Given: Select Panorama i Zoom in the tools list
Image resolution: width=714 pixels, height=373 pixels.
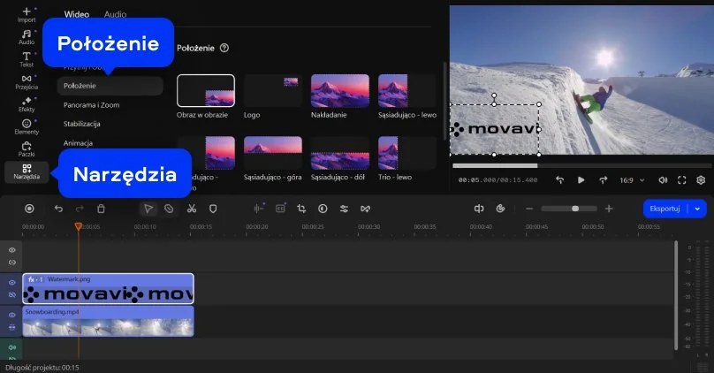Looking at the screenshot, I should tap(91, 105).
